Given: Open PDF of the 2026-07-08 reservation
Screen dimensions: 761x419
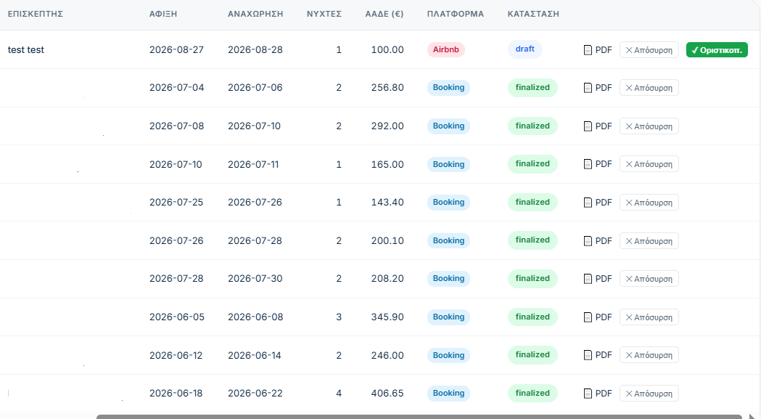Looking at the screenshot, I should pos(598,126).
